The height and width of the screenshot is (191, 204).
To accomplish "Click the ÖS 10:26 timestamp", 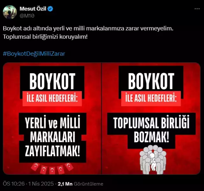I will pos(14,184).
